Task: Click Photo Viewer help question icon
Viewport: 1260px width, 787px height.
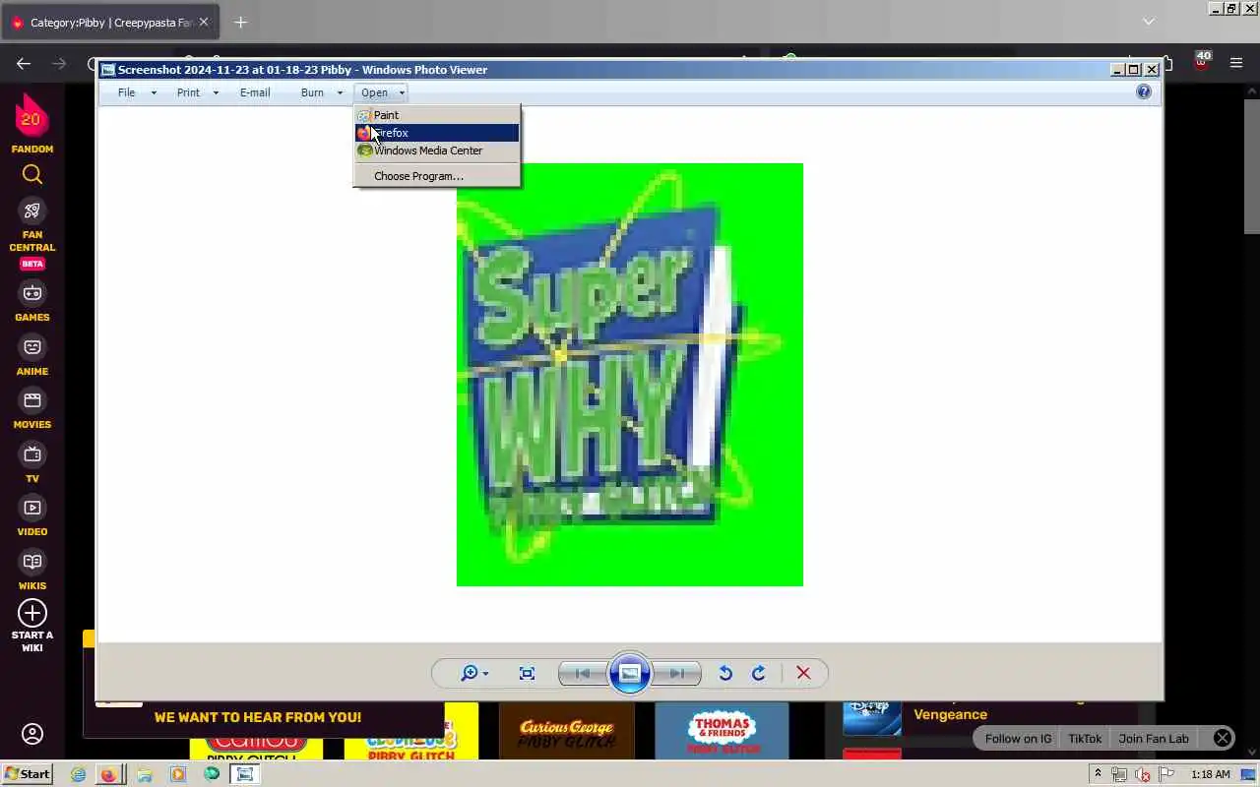Action: [x=1143, y=91]
